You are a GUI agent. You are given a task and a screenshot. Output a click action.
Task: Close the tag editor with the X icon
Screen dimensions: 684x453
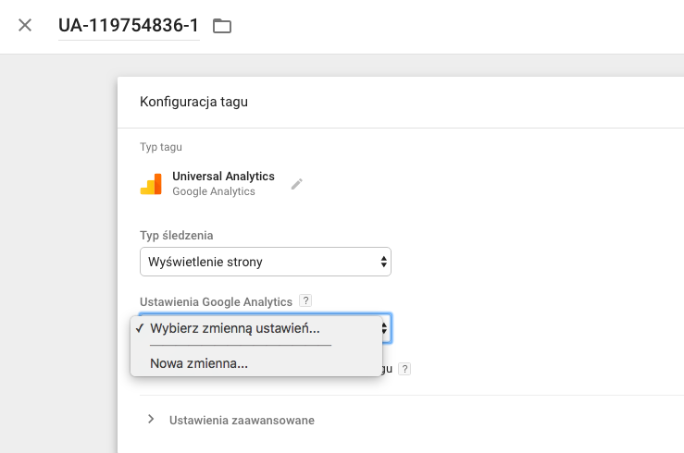[25, 25]
